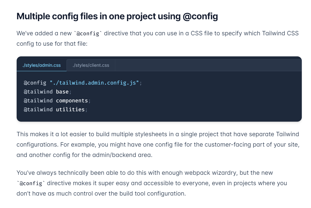Switch to the ./styles/admin.css tab
311x208 pixels.
tap(41, 65)
